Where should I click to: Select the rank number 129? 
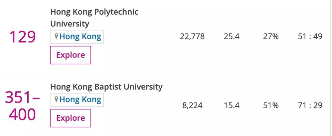coord(22,36)
